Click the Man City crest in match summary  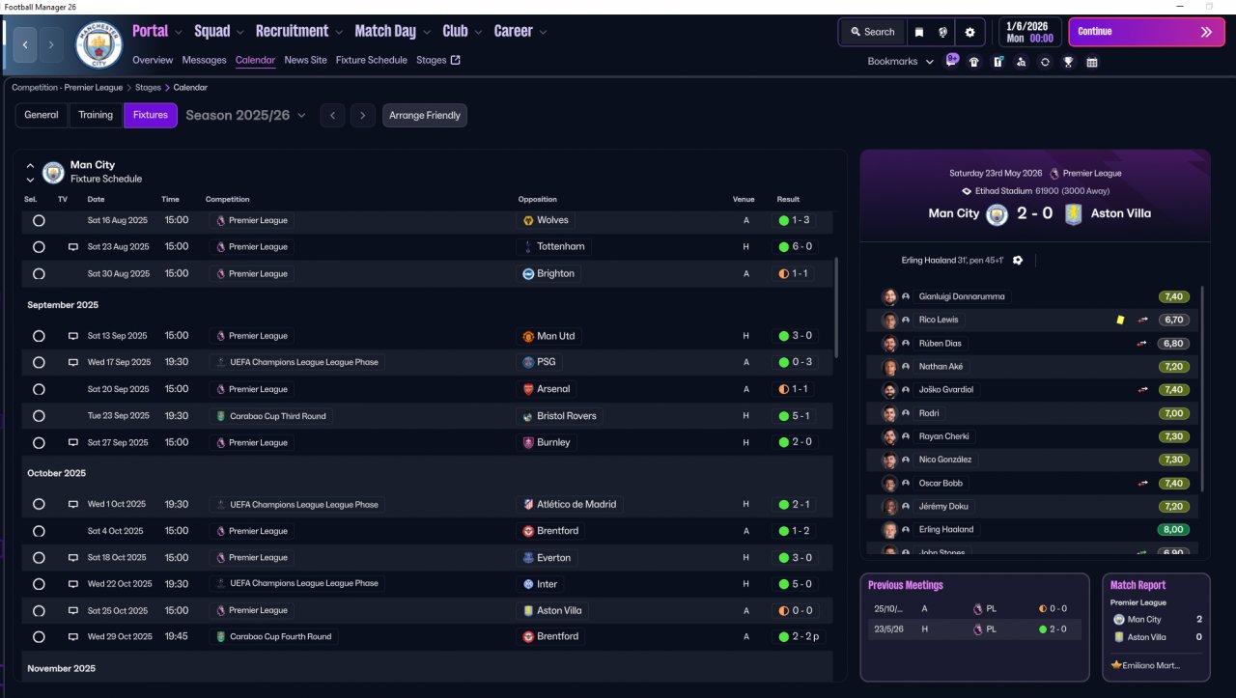coord(997,213)
